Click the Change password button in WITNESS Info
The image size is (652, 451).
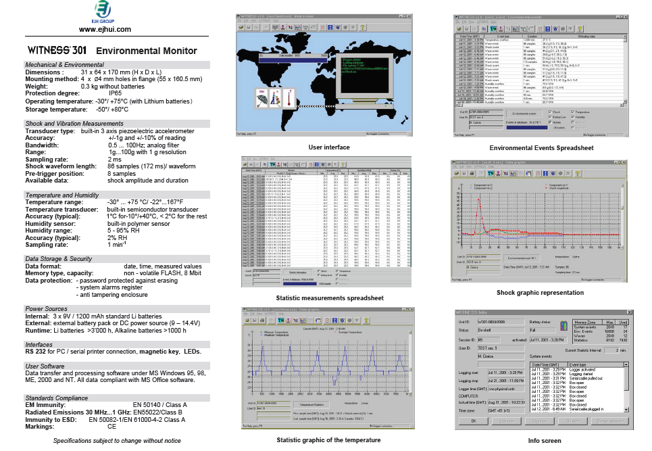click(x=610, y=421)
